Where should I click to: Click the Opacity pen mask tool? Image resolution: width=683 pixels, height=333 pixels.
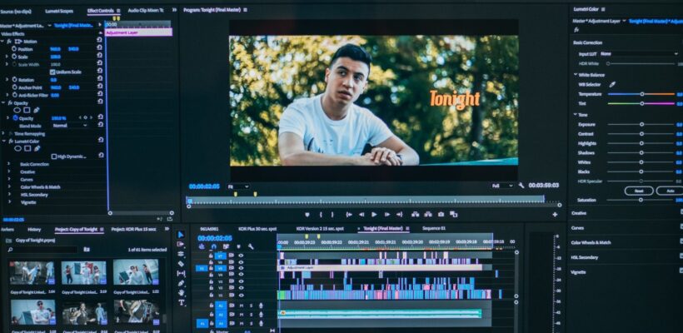click(x=37, y=110)
